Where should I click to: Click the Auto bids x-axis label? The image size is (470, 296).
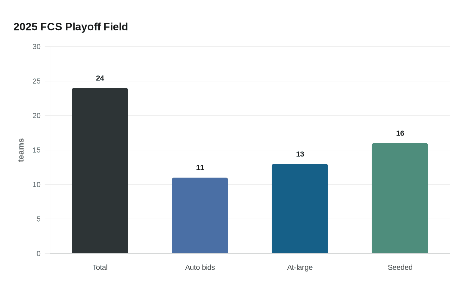coord(200,267)
